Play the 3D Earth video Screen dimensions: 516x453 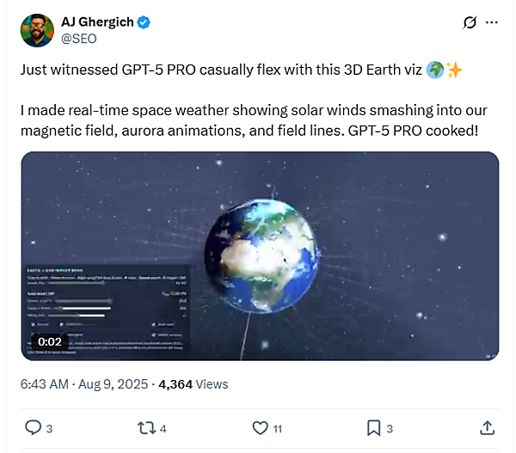(260, 256)
